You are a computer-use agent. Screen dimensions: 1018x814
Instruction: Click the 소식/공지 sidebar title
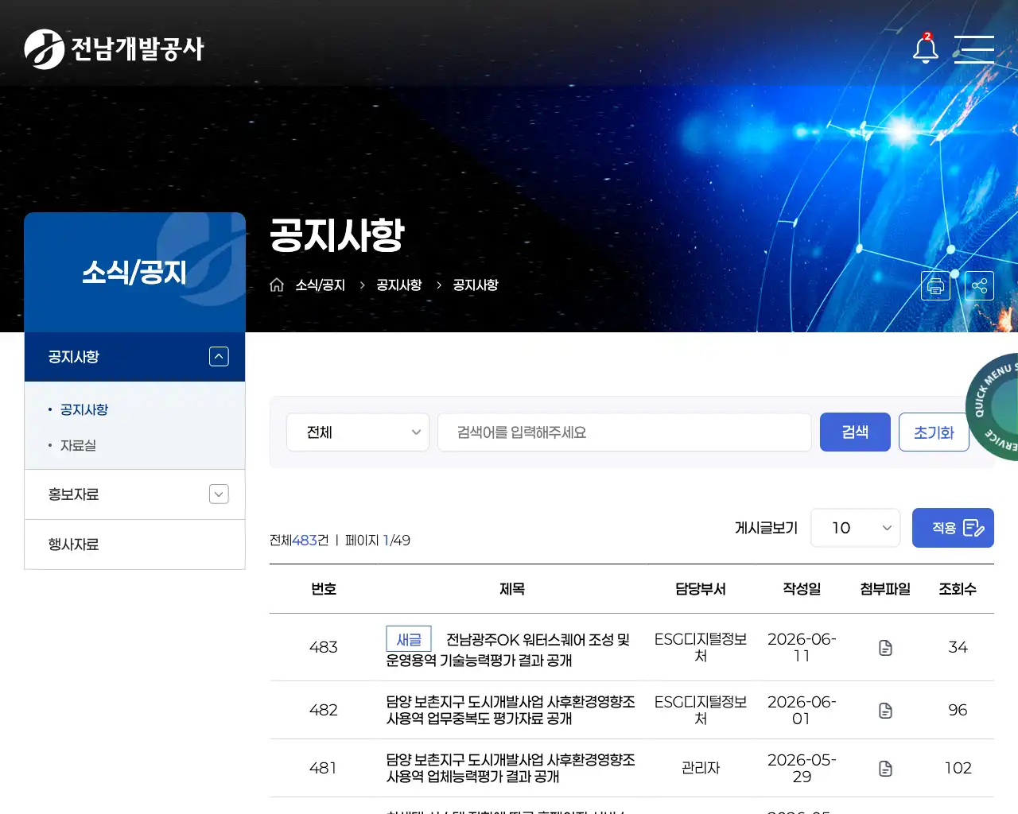134,273
